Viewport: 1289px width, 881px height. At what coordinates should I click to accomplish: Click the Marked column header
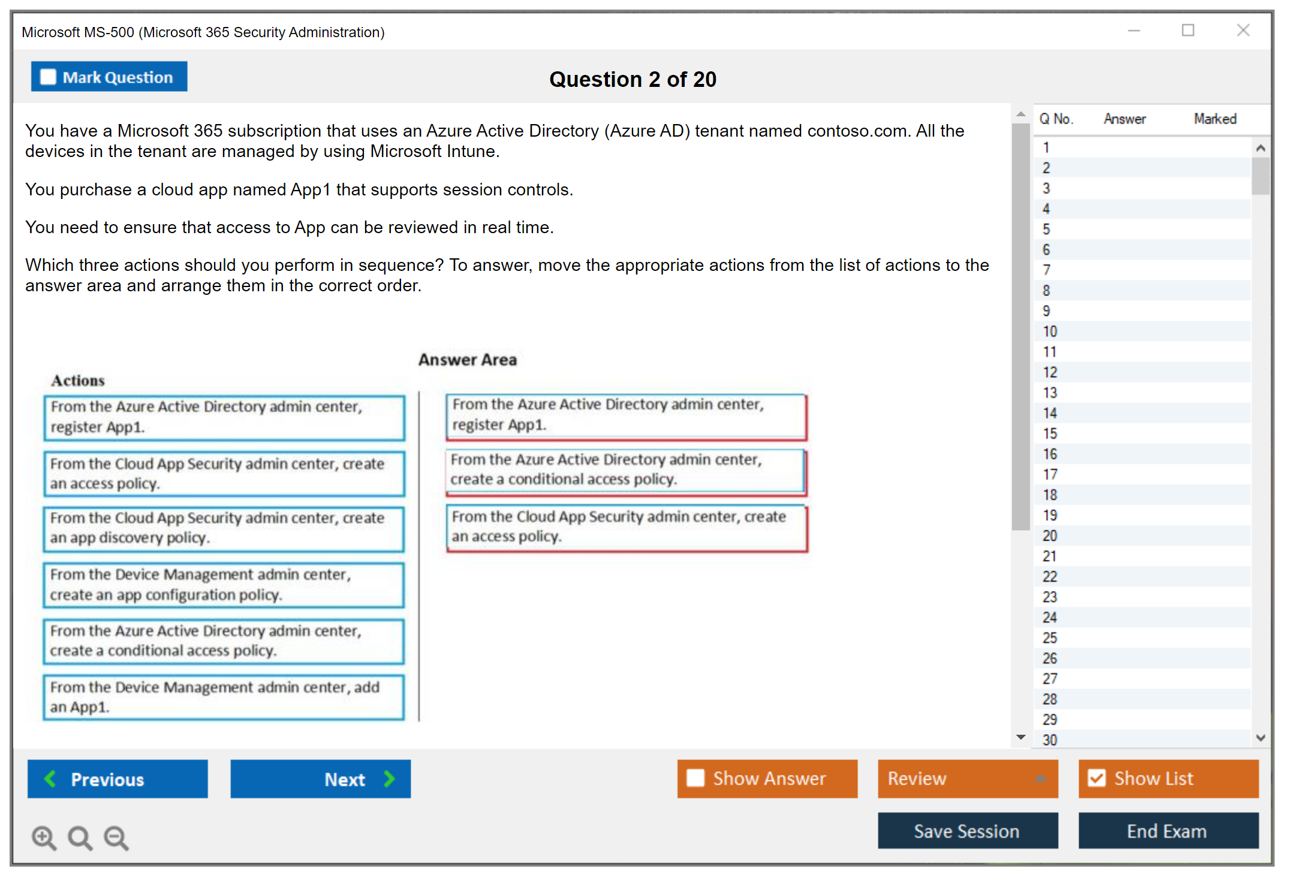tap(1215, 119)
